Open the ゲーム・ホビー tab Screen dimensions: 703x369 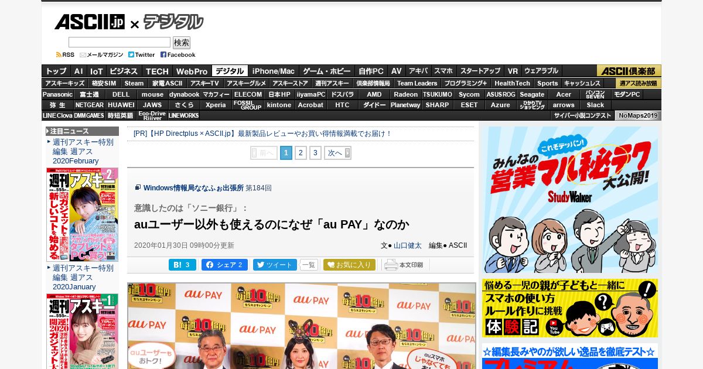(327, 71)
